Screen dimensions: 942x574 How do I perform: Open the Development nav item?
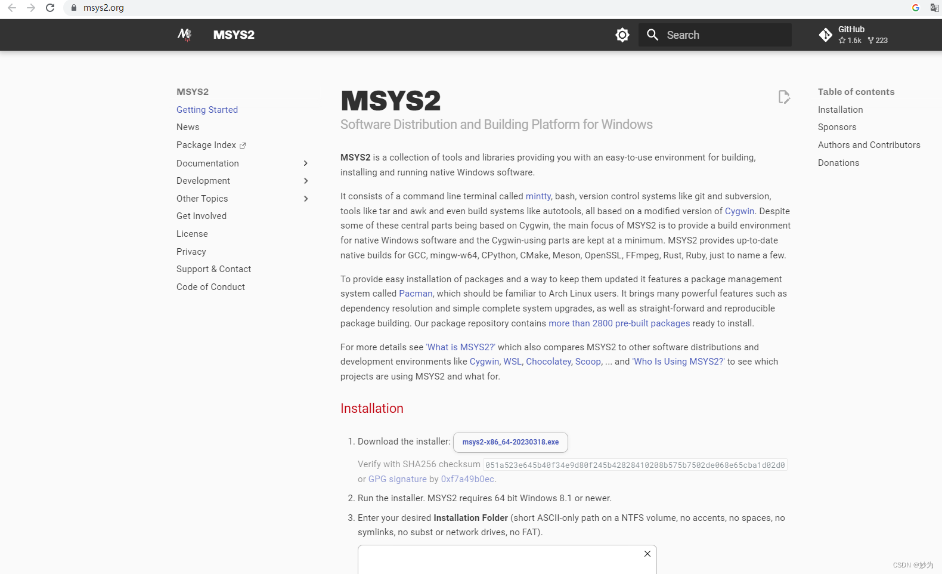(x=203, y=181)
